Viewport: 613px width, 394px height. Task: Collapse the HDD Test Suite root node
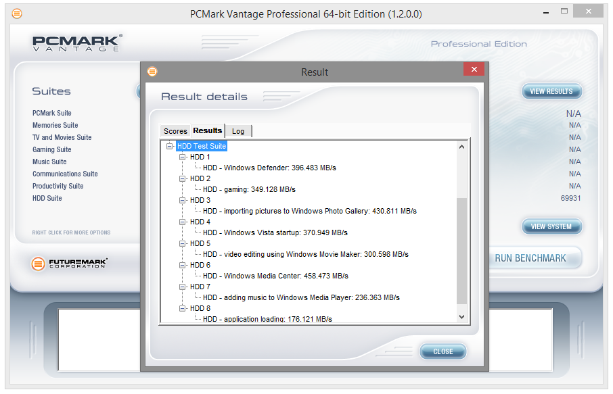click(170, 146)
